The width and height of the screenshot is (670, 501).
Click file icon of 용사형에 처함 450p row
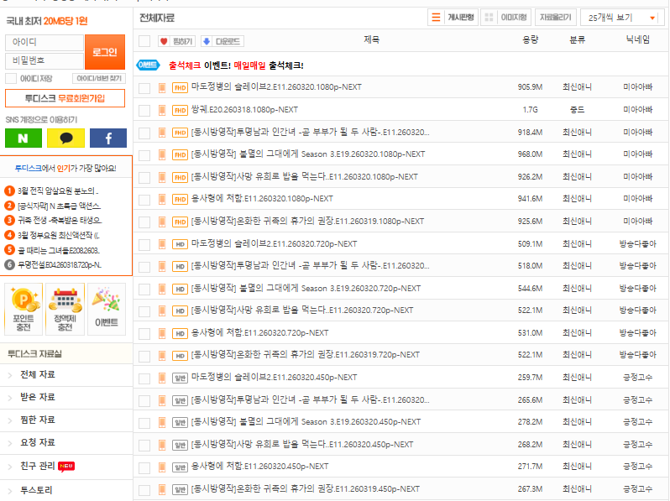[x=162, y=467]
